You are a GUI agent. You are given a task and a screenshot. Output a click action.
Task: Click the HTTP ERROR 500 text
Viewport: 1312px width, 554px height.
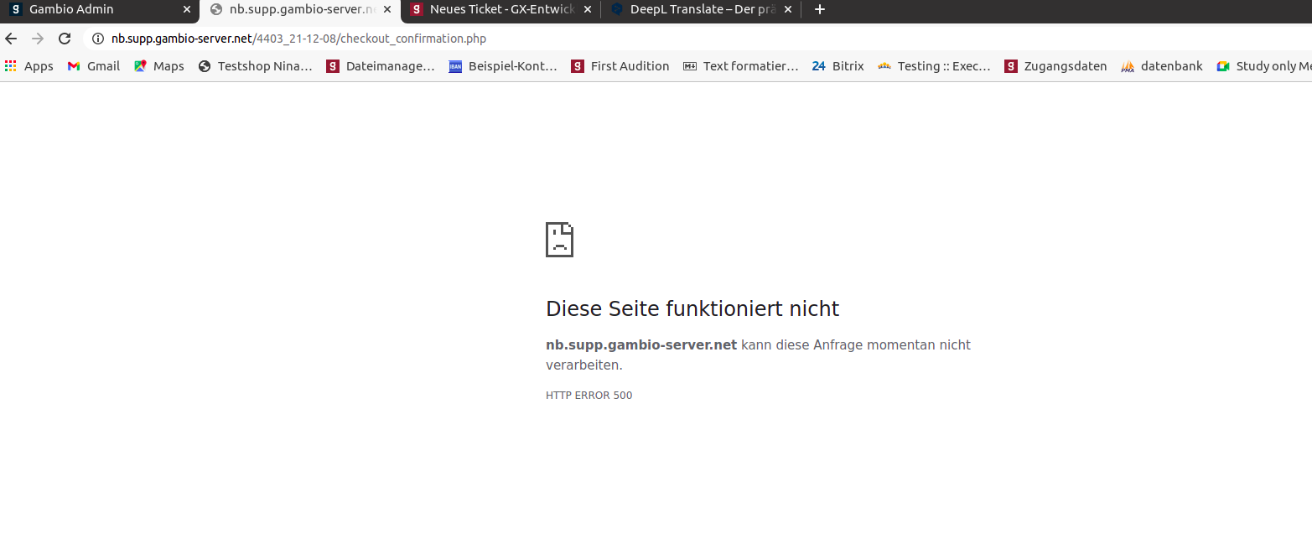(x=589, y=396)
